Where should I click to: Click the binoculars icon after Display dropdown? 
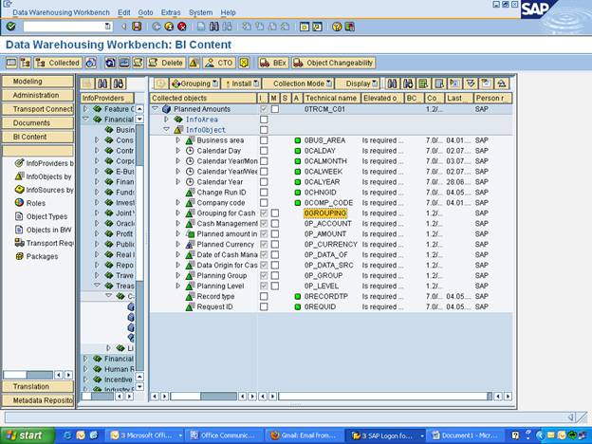coord(392,83)
